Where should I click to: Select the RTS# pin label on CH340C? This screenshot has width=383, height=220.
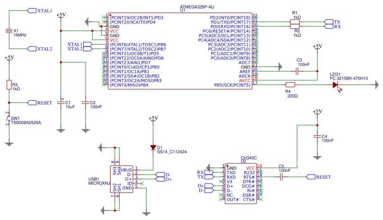point(249,177)
